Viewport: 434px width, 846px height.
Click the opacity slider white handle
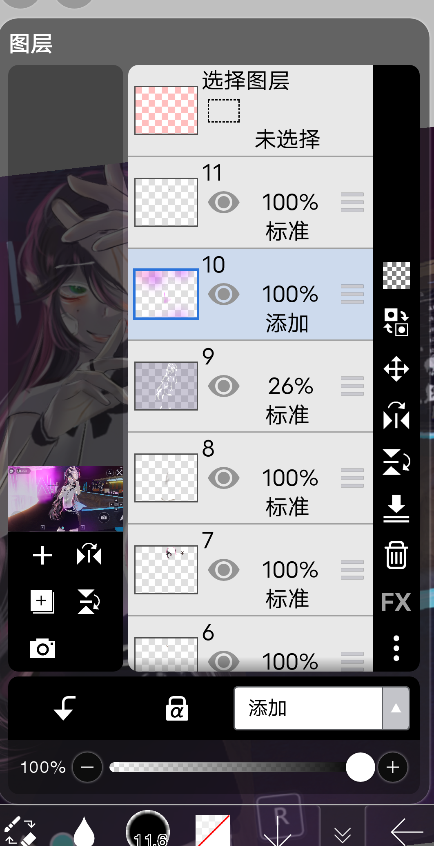coord(360,767)
